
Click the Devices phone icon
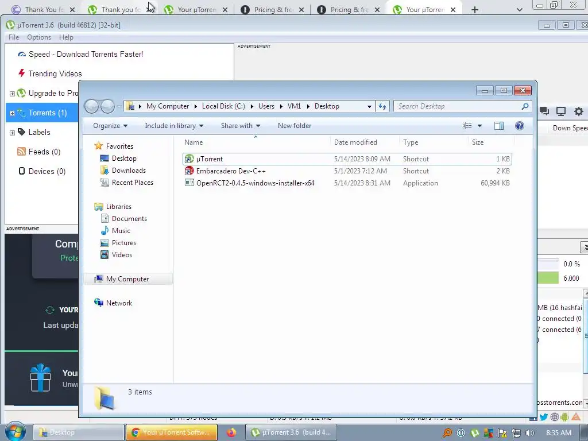click(22, 171)
